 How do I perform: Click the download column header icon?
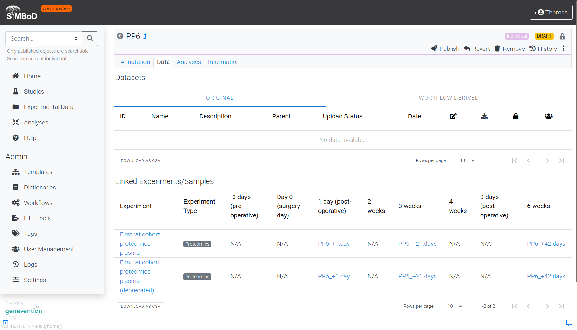coord(484,116)
